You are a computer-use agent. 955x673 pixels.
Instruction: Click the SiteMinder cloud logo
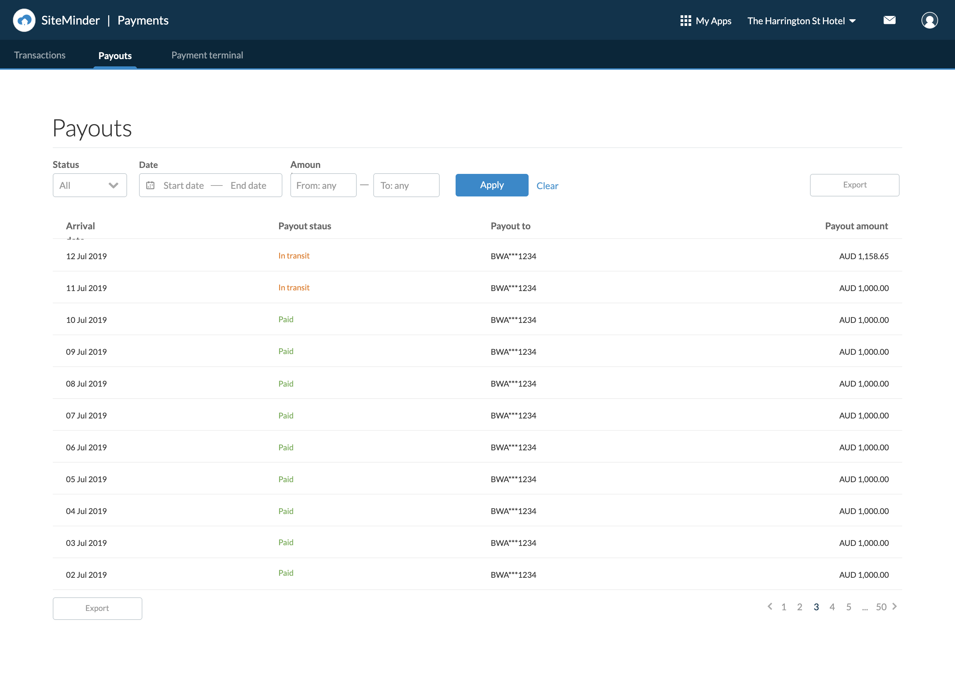click(x=24, y=20)
